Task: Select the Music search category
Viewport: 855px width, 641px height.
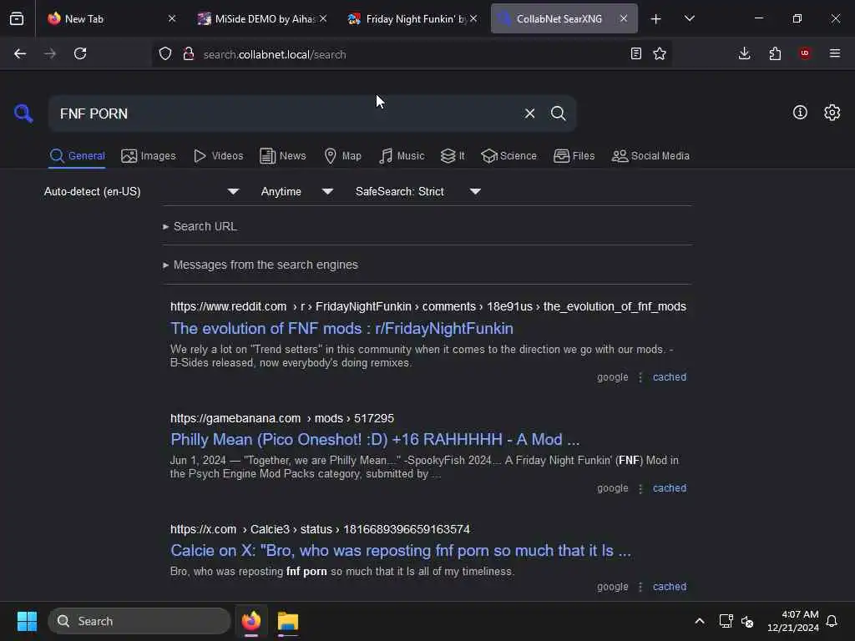Action: click(x=402, y=156)
